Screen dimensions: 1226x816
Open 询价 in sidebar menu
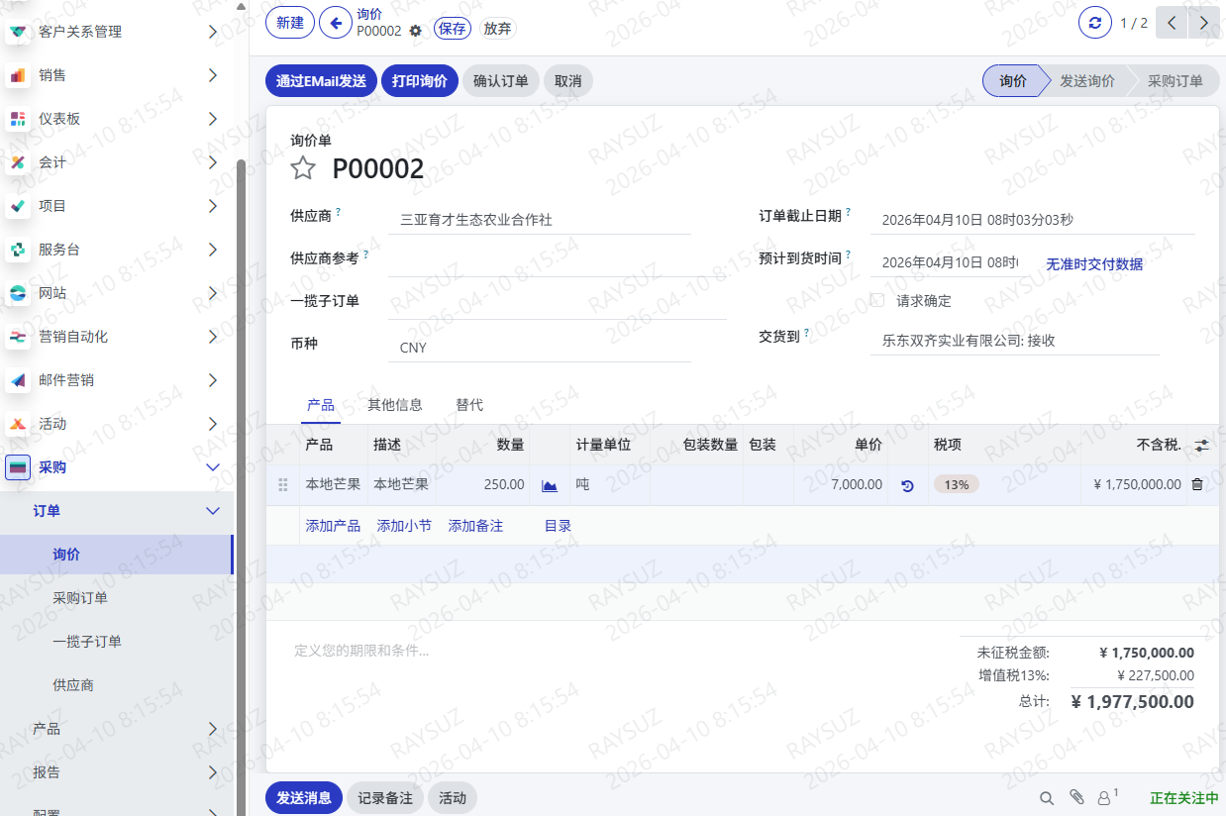(116, 555)
